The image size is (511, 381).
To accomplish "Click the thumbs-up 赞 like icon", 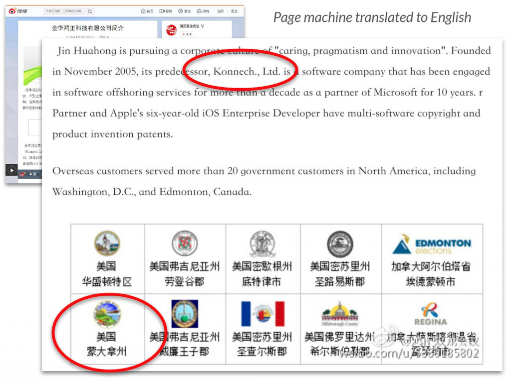I will coord(31,174).
